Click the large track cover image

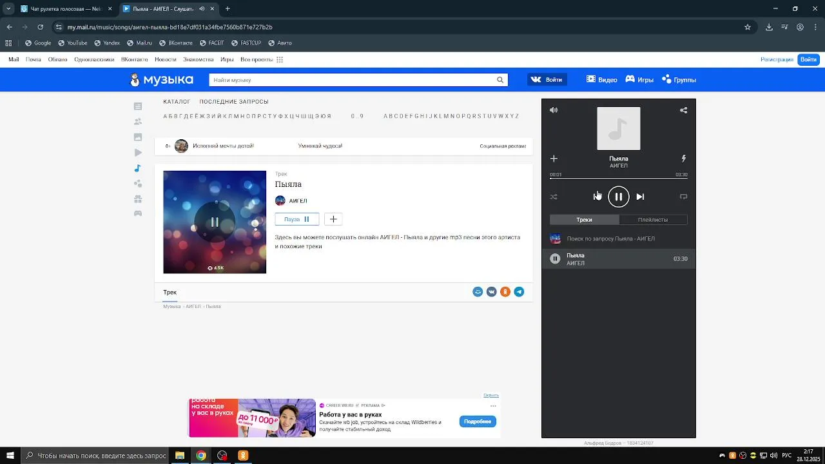215,222
